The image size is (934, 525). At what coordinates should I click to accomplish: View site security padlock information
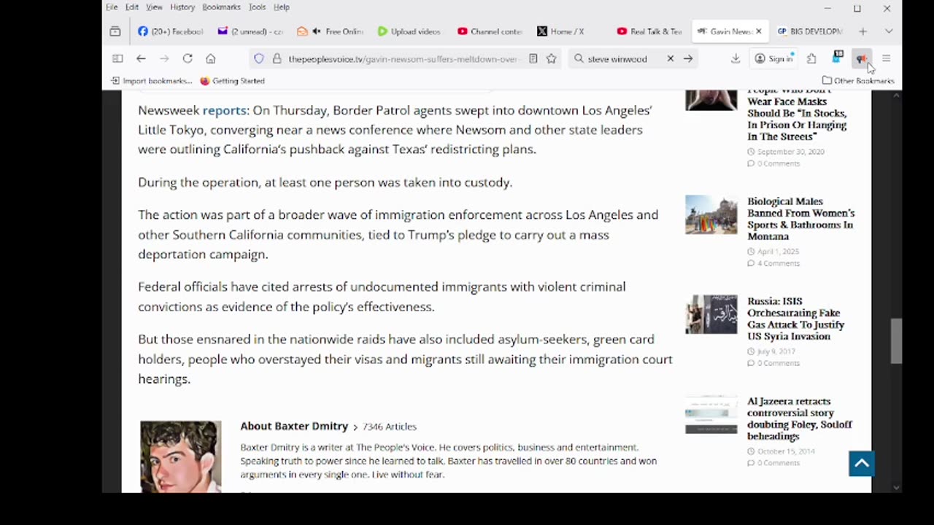(x=277, y=58)
